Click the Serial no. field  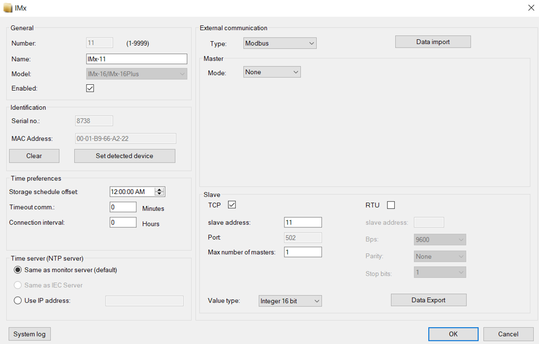[94, 121]
